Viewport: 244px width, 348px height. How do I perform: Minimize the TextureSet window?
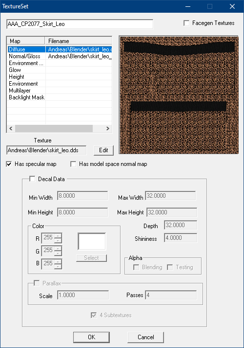pos(188,6)
